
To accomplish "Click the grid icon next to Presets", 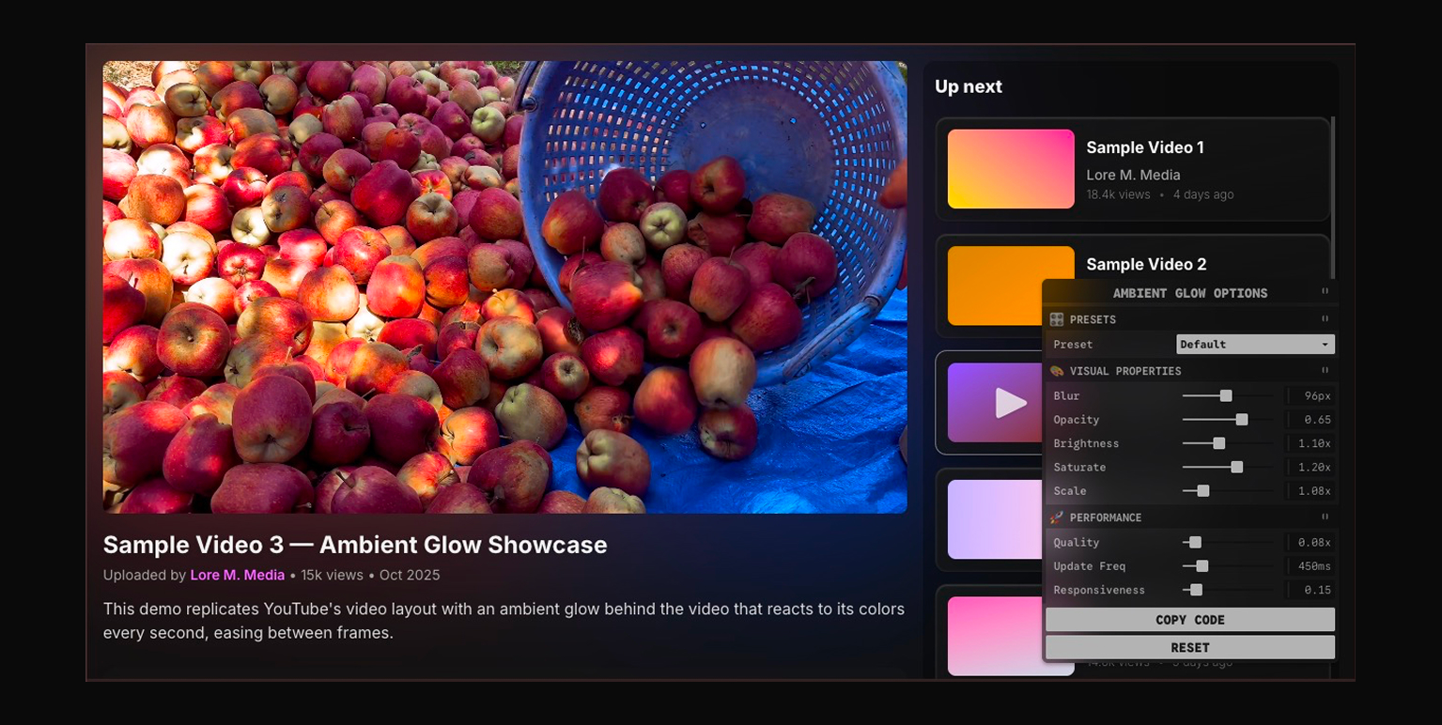I will tap(1056, 319).
